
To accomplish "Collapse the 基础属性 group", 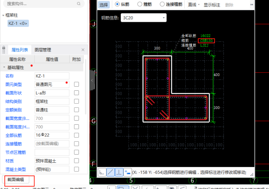I will coord(4,67).
